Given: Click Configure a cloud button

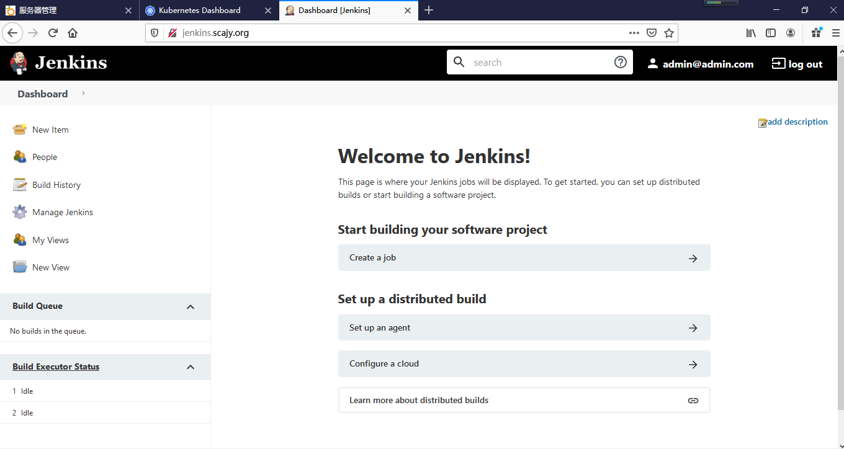Looking at the screenshot, I should tap(524, 364).
